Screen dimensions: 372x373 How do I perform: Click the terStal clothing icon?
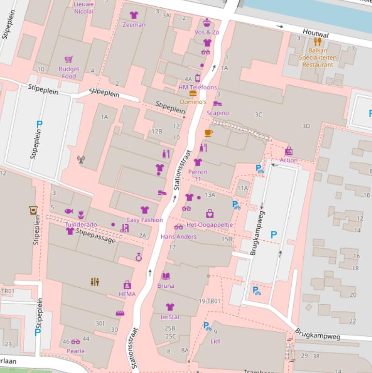tap(170, 307)
